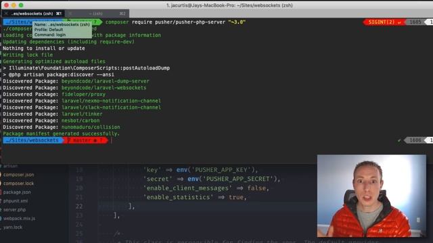This screenshot has height=243, width=433.
Task: Click 'enable_client_messages' in the editor code
Action: pyautogui.click(x=187, y=188)
